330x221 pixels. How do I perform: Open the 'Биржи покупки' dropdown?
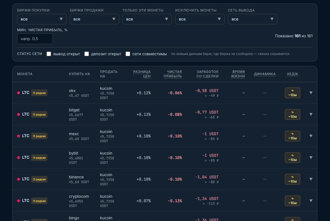pos(42,19)
